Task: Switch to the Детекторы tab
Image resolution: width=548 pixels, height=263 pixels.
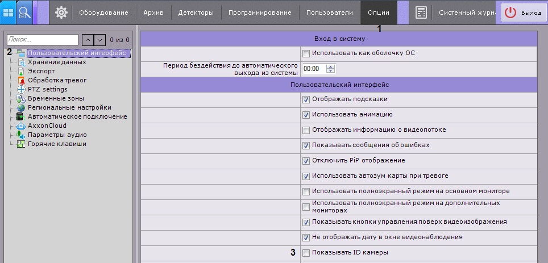Action: (x=196, y=12)
